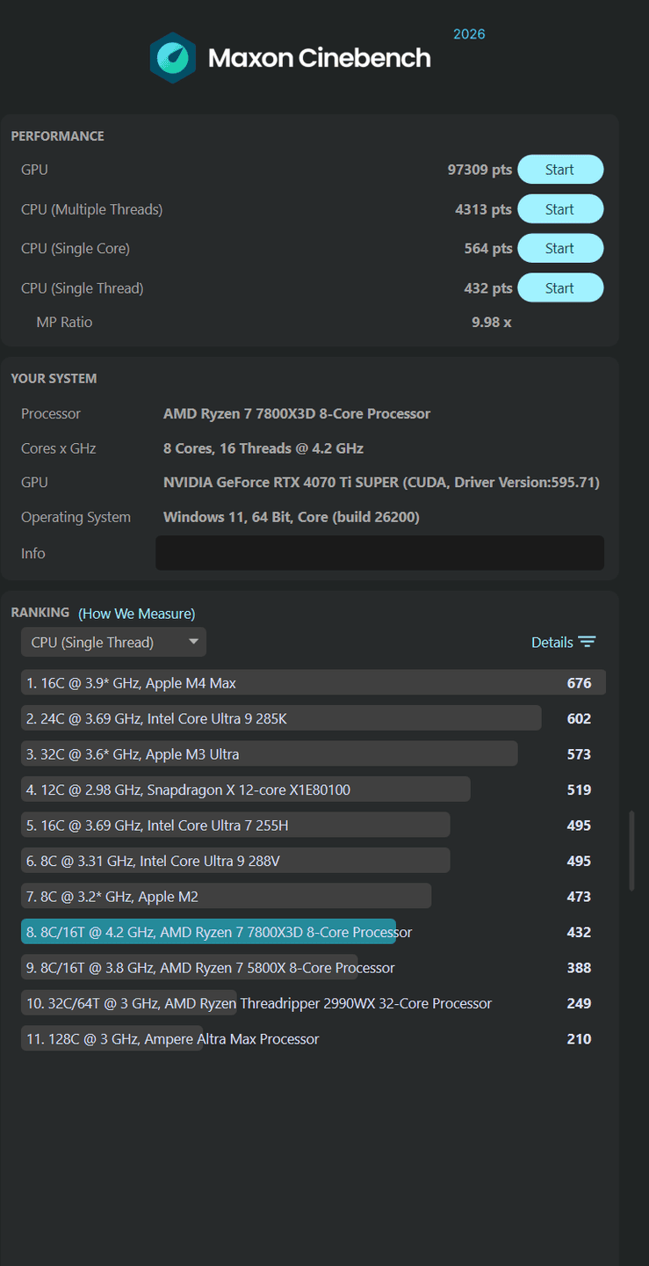Click the ranking list vertical scrollbar
Image resolution: width=649 pixels, height=1266 pixels.
pos(632,851)
